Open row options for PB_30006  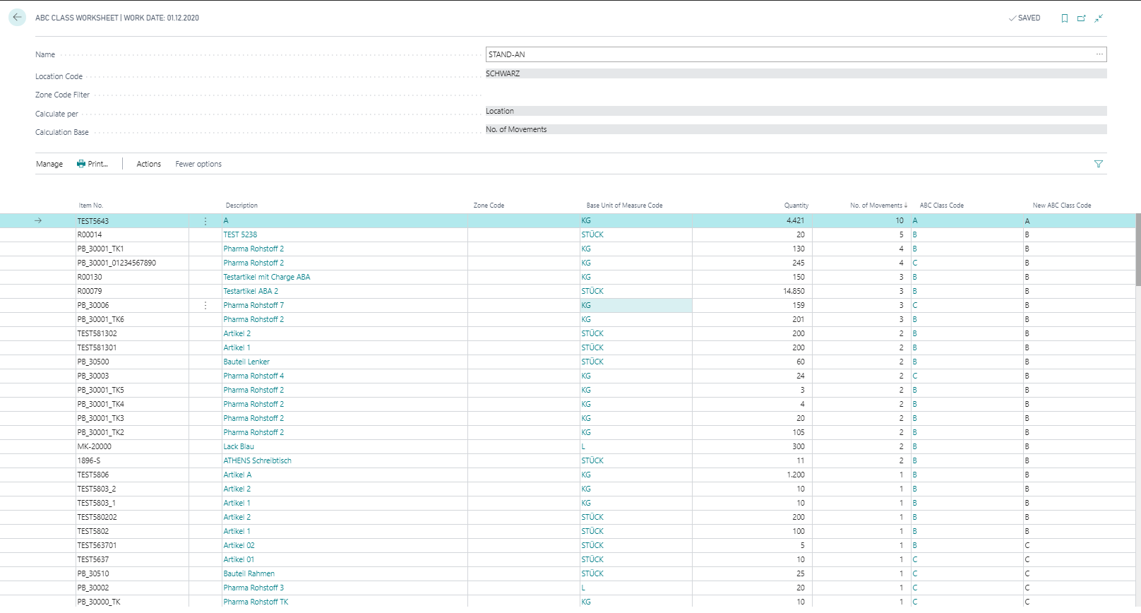tap(205, 306)
